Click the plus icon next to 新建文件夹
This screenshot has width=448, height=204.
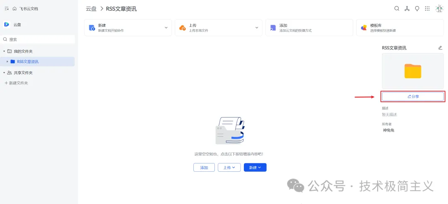click(x=6, y=83)
